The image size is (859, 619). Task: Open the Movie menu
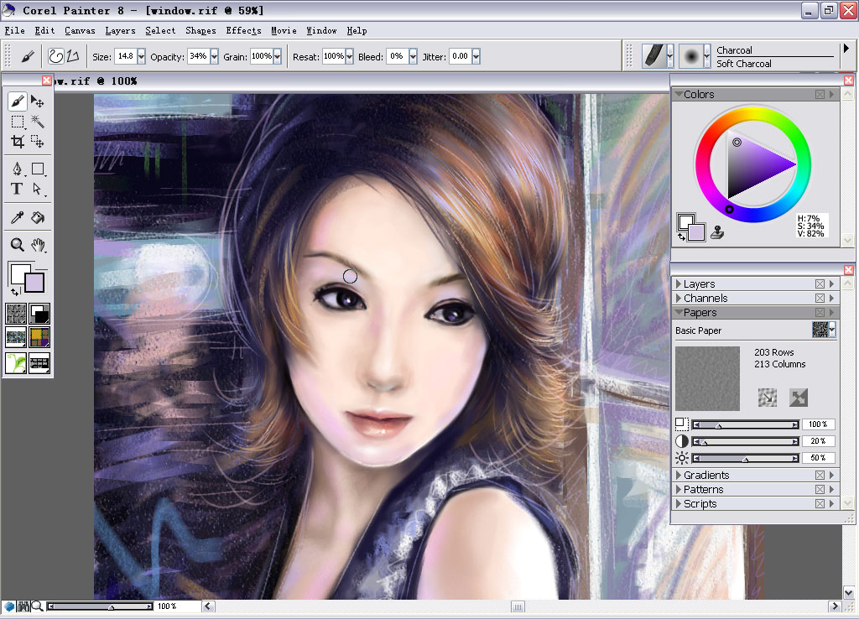(284, 31)
